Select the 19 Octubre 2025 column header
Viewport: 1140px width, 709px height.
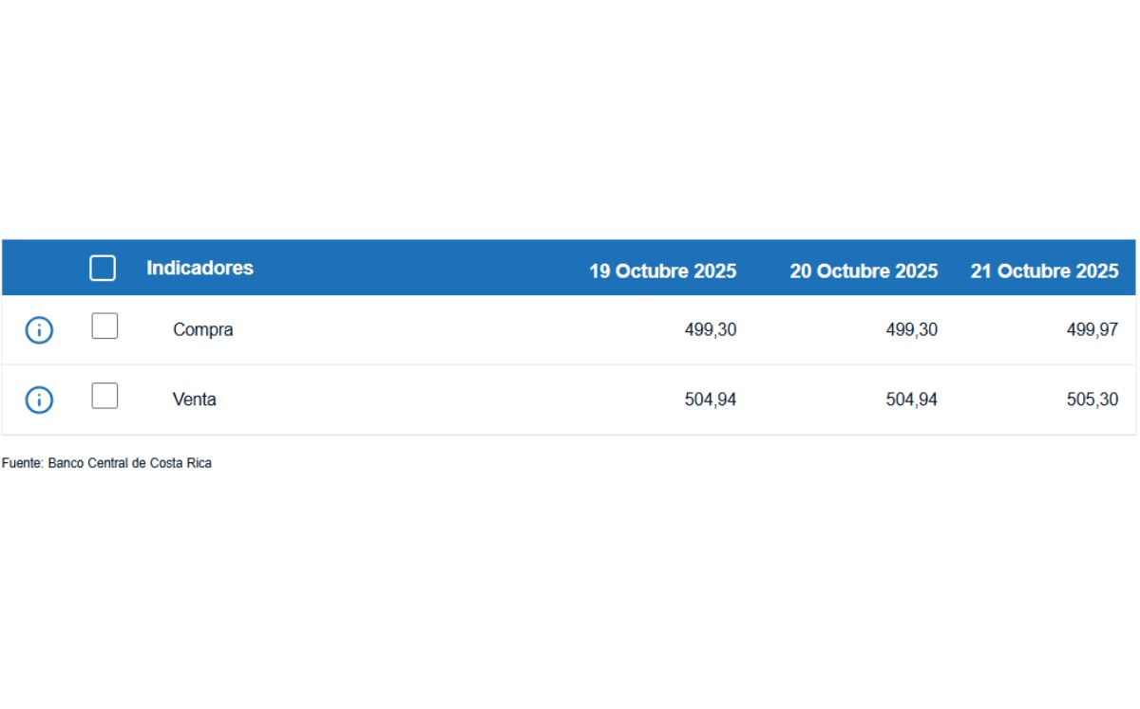click(x=662, y=271)
